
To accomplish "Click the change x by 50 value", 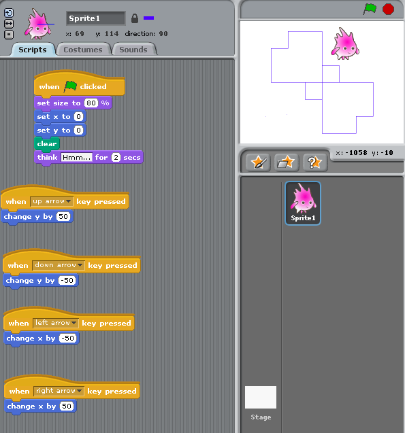I will pyautogui.click(x=67, y=406).
